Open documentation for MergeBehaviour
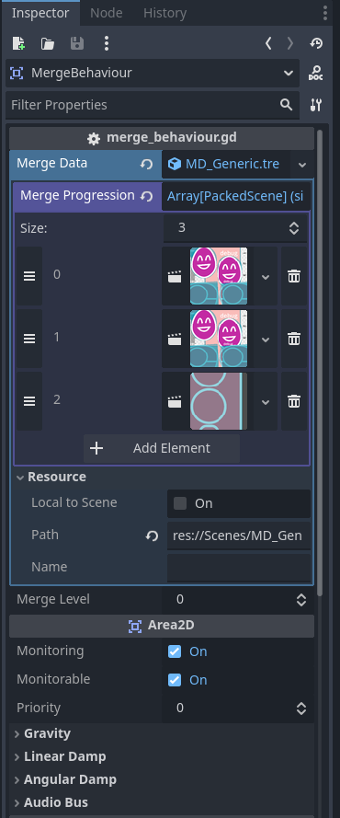Viewport: 340px width, 818px height. 315,73
